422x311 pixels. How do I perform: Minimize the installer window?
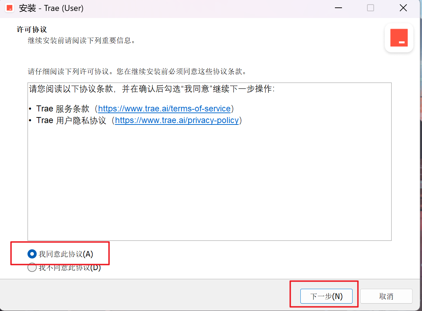338,7
